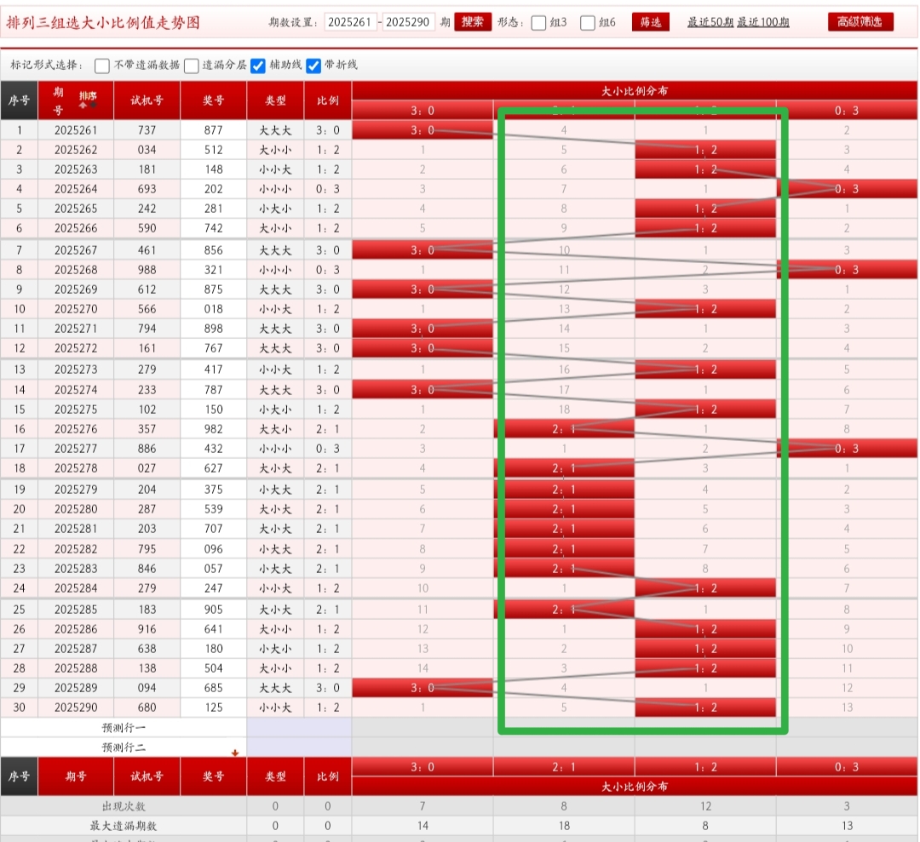Click the red down-arrow below prediction rows

pyautogui.click(x=235, y=753)
